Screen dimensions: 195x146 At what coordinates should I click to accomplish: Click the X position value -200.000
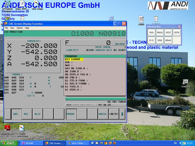[x=39, y=46]
